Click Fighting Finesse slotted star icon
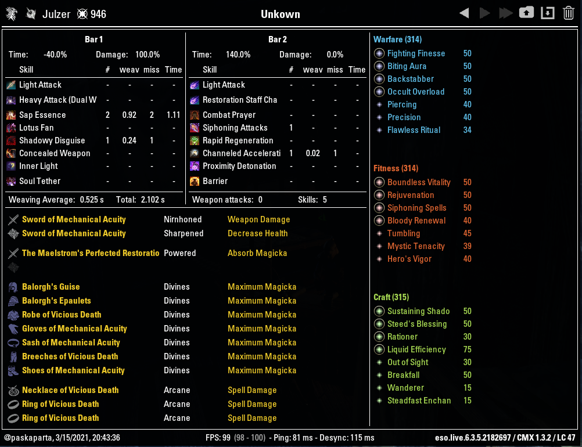Image resolution: width=582 pixels, height=447 pixels. [379, 53]
